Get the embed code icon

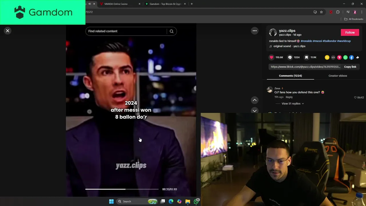pyautogui.click(x=333, y=58)
